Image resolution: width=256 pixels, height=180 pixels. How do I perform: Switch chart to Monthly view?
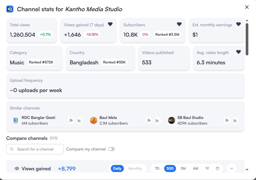[135, 168]
